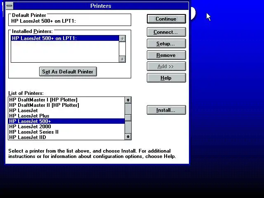Open printer Setup... options

coord(166,44)
